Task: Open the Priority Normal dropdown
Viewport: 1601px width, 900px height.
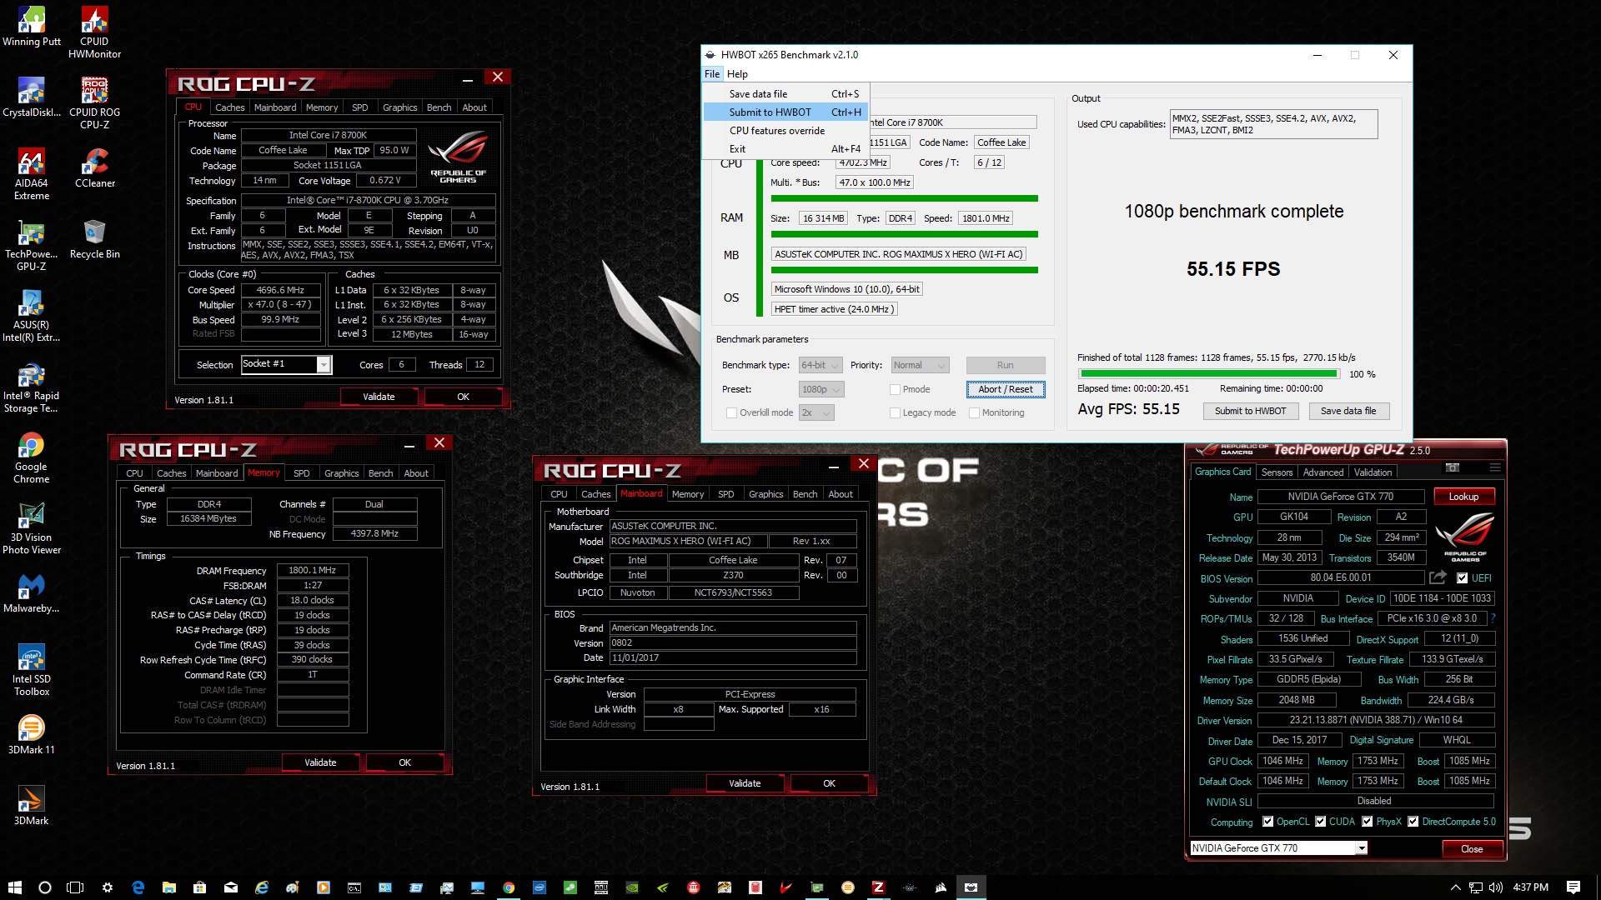Action: pyautogui.click(x=920, y=365)
